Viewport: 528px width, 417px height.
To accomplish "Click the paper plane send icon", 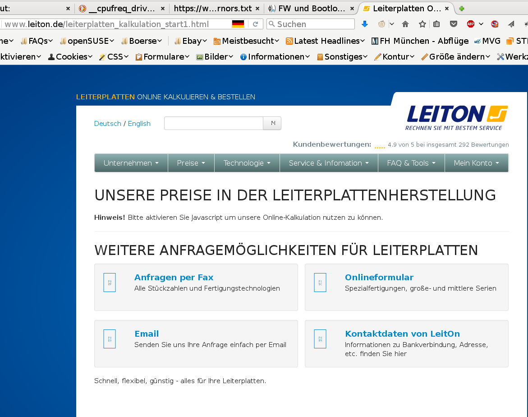I will (511, 24).
